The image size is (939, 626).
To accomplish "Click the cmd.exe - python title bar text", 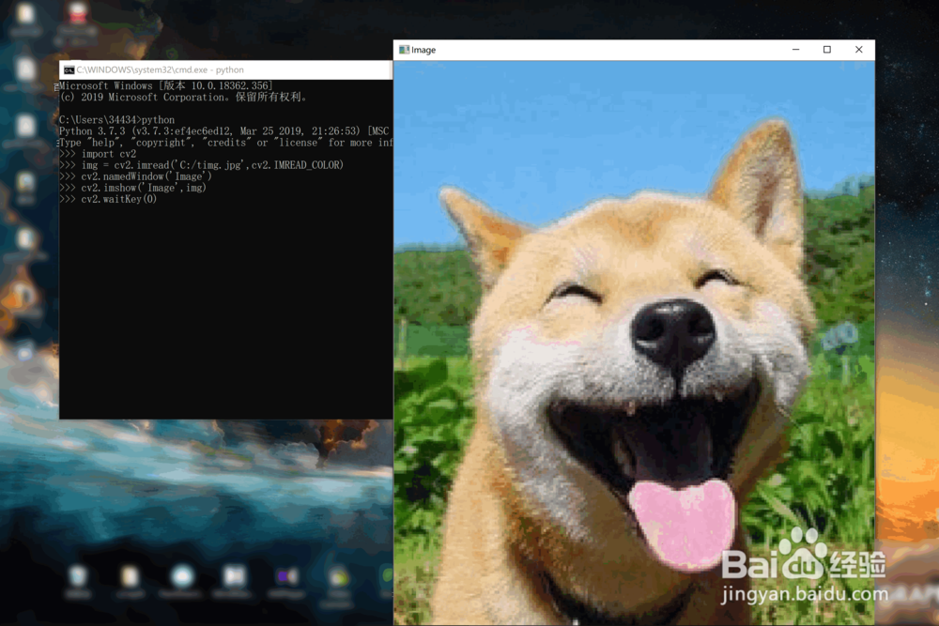I will (160, 70).
